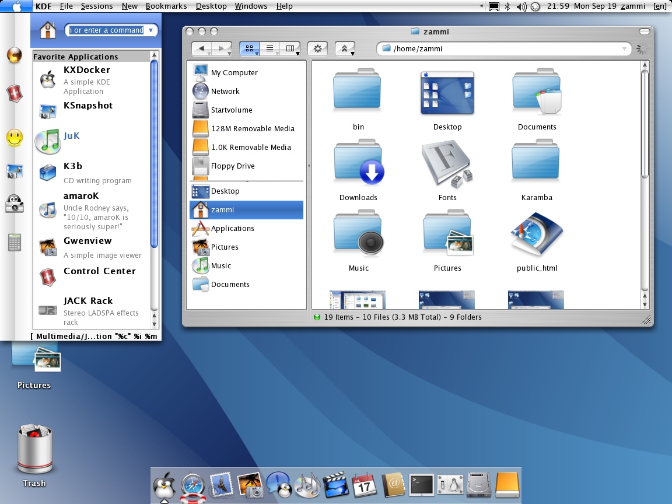Launch KXDocker from Favorite Applications
This screenshot has width=672, height=504.
(92, 80)
